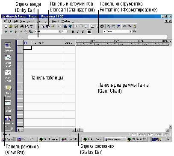This screenshot has width=174, height=156.
Task: Indent task with the right arrow icon
Action: tap(11, 32)
